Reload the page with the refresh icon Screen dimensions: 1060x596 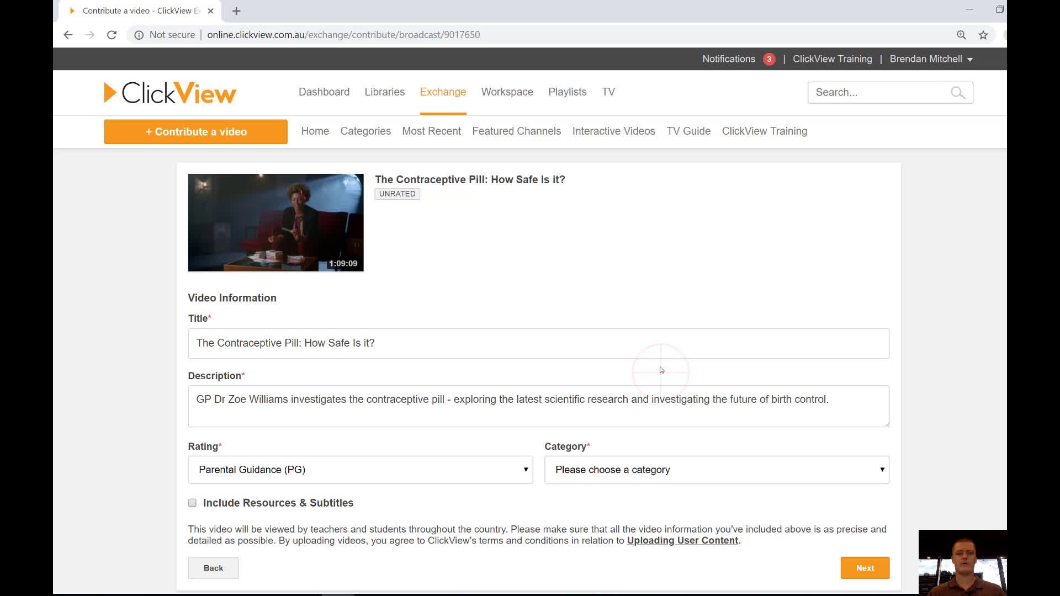click(x=112, y=35)
